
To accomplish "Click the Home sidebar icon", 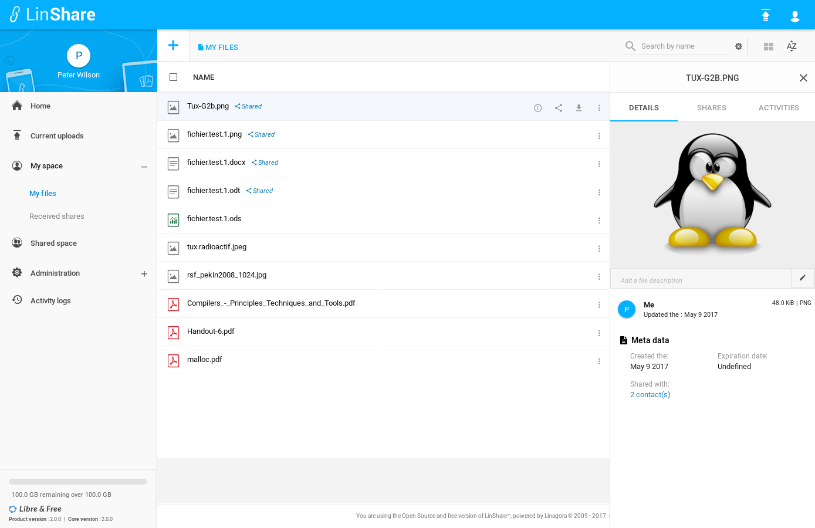I will pyautogui.click(x=17, y=106).
